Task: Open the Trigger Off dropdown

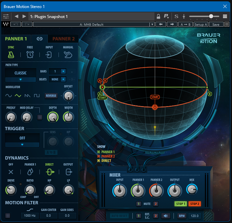Action: coord(22,141)
